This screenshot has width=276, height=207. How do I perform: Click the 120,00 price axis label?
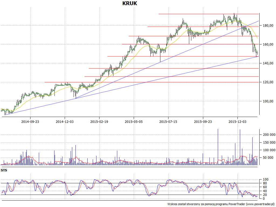coord(268,82)
